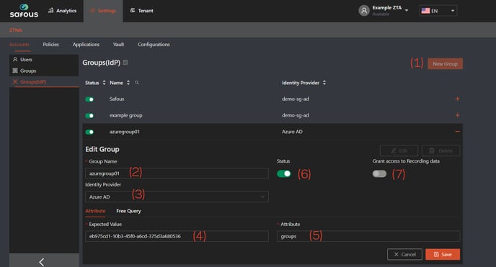The image size is (496, 267).
Task: Enable Grant access to Recording data
Action: click(379, 173)
